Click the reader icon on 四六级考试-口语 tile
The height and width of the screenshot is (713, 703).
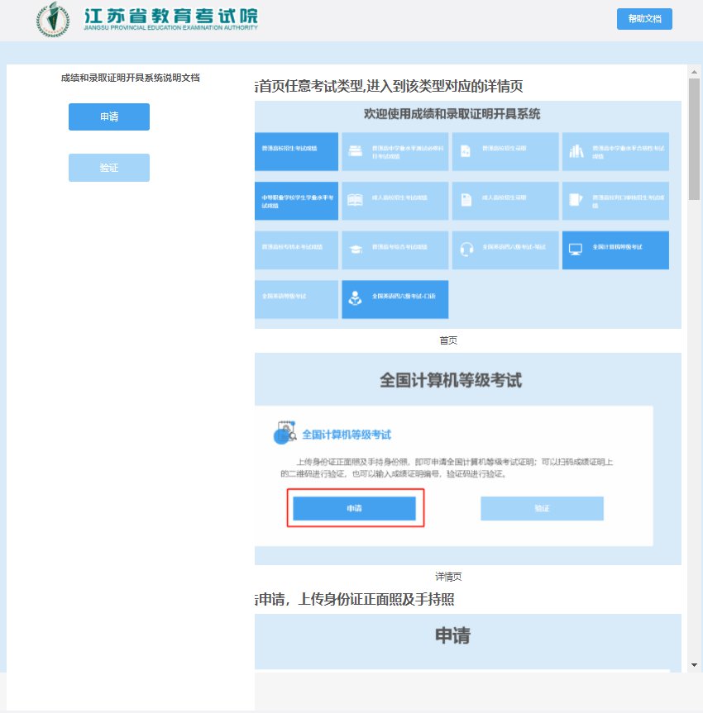pos(355,298)
